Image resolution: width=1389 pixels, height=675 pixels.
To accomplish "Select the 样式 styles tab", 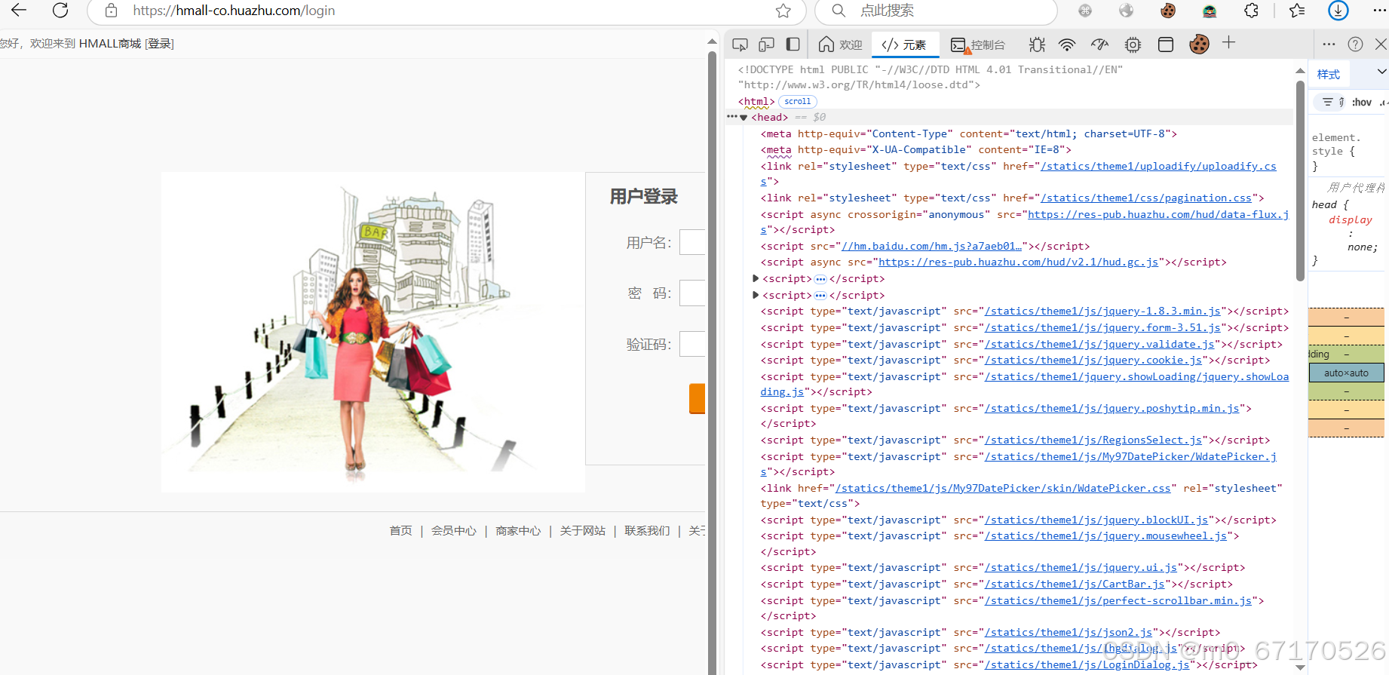I will [1329, 74].
